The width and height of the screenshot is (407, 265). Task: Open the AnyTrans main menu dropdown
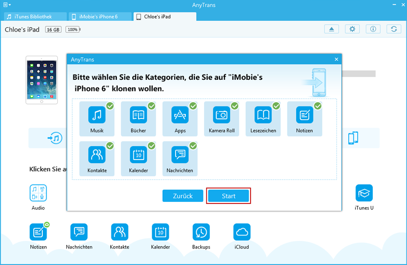7,5
